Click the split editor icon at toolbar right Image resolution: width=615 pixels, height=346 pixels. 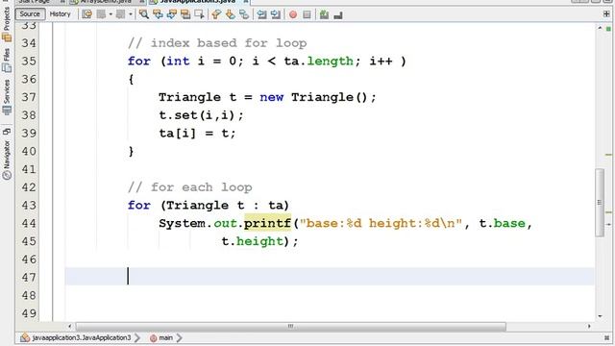pos(606,13)
